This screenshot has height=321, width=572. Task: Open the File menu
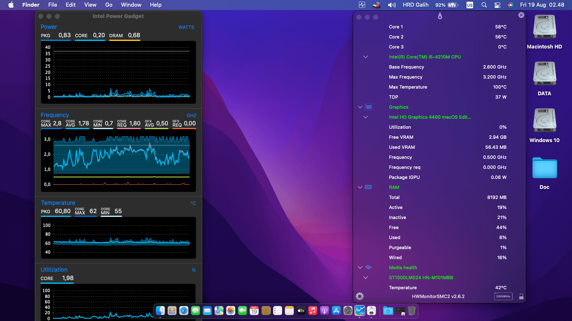[52, 5]
